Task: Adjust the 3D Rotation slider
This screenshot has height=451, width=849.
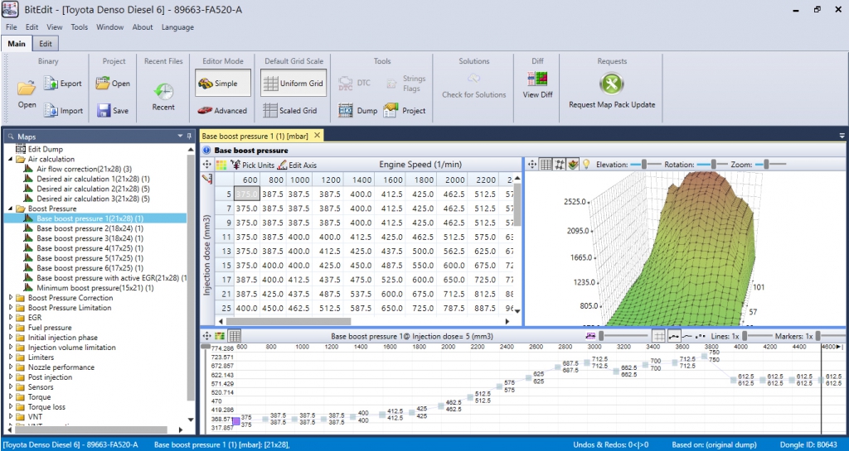Action: 711,164
